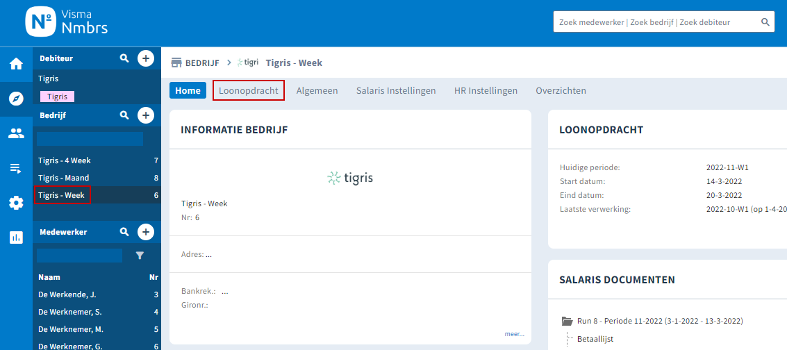Click the Medewerker search magnifier

point(124,232)
